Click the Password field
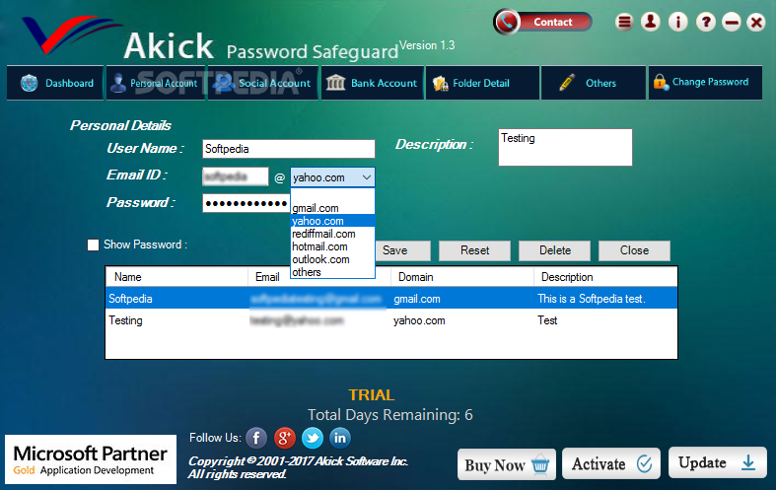Image resolution: width=776 pixels, height=490 pixels. click(246, 203)
